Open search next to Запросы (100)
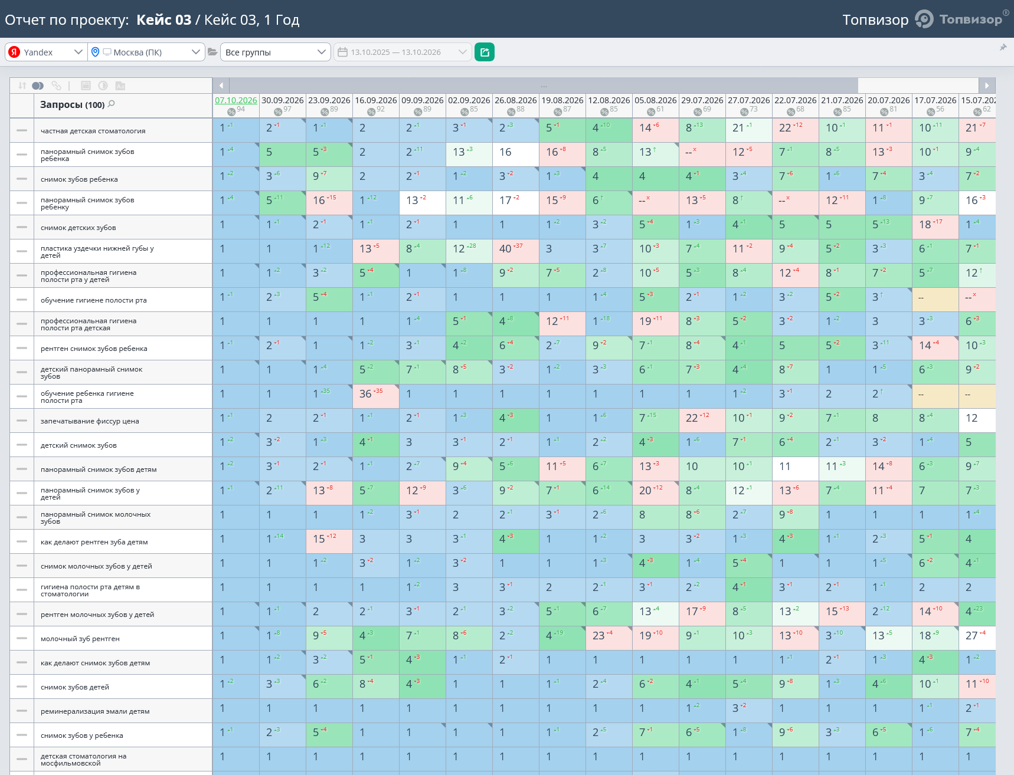 (112, 104)
